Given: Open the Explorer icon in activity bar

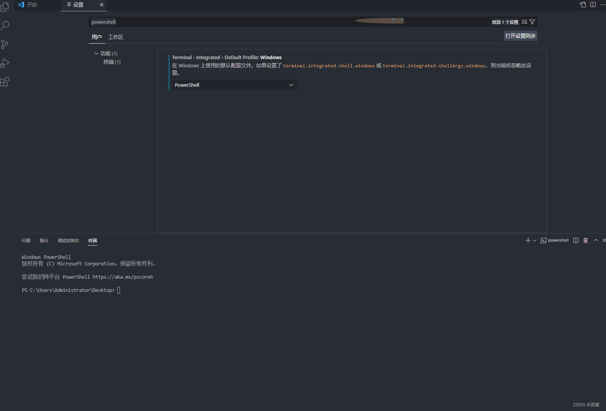Looking at the screenshot, I should coord(5,7).
